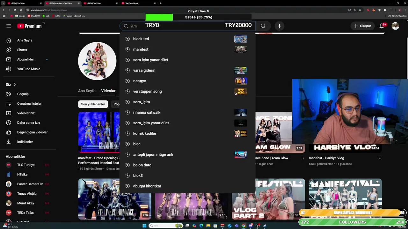Select the 'varsa giderin' suggestion
The width and height of the screenshot is (408, 229).
click(187, 70)
